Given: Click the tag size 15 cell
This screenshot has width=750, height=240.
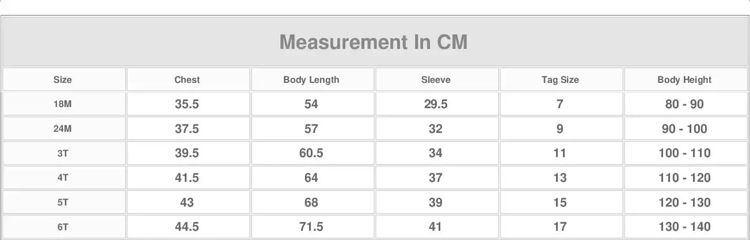Looking at the screenshot, I should (x=560, y=203).
